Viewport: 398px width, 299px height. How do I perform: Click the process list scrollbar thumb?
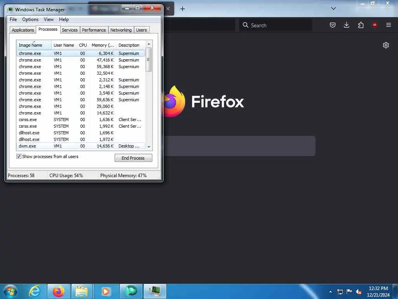pyautogui.click(x=149, y=60)
